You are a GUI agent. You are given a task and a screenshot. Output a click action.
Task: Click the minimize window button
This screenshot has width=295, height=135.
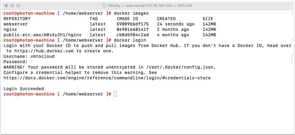tap(12, 6)
